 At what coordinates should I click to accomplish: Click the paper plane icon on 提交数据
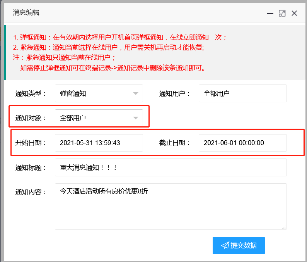[225, 245]
